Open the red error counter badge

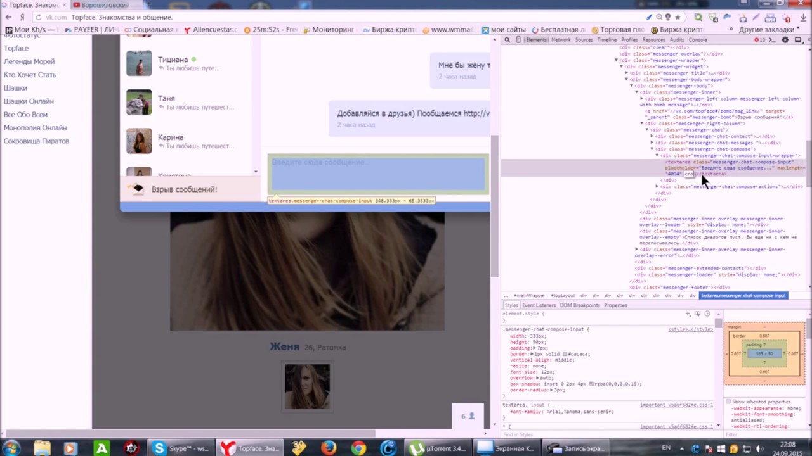(759, 40)
